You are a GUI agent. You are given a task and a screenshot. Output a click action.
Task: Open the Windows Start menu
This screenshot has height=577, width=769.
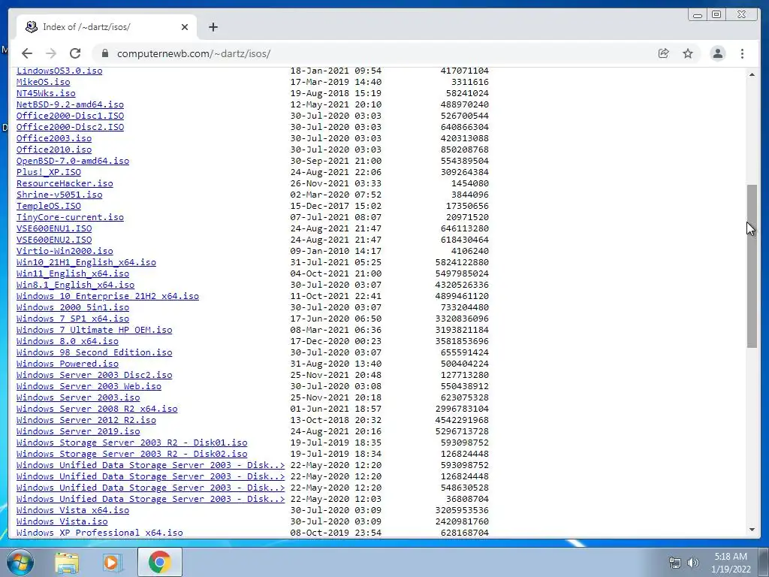(x=20, y=562)
